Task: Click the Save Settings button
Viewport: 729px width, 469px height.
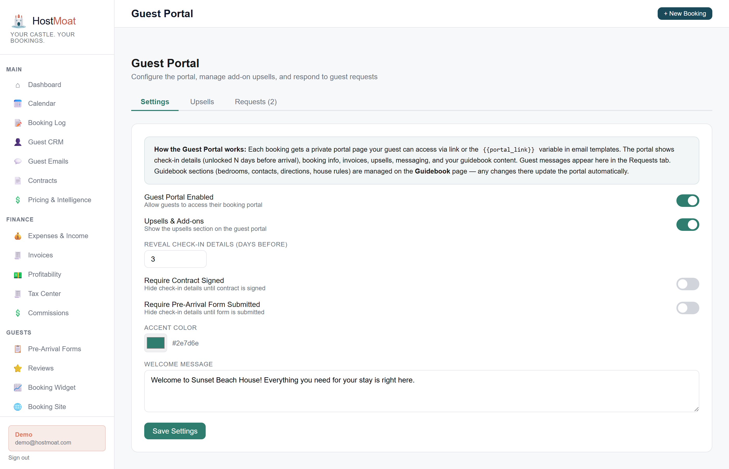Action: [x=175, y=431]
